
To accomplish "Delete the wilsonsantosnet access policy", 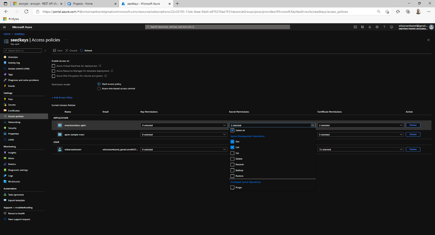I will tap(413, 149).
